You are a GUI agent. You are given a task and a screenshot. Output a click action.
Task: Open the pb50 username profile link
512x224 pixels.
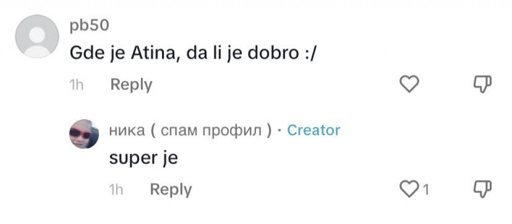pos(89,26)
